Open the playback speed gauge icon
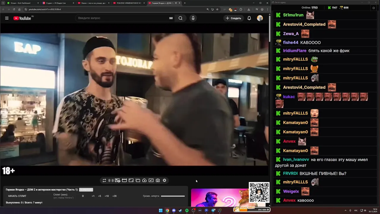 coord(145,180)
